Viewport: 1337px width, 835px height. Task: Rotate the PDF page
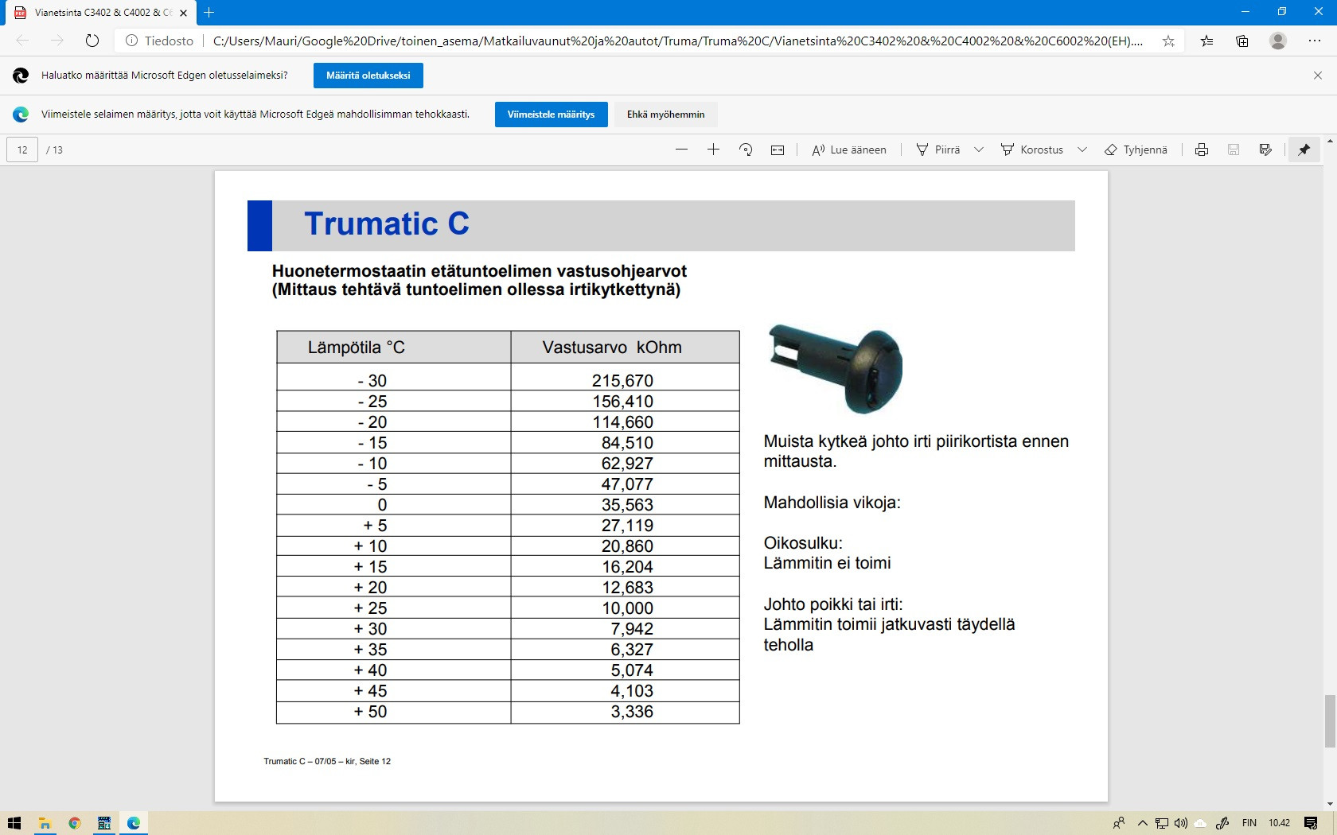click(x=746, y=150)
